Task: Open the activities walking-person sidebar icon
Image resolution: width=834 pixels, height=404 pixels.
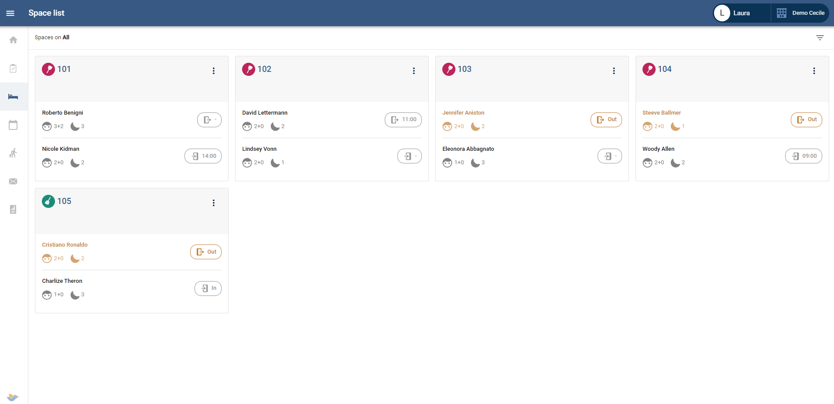Action: pos(14,153)
